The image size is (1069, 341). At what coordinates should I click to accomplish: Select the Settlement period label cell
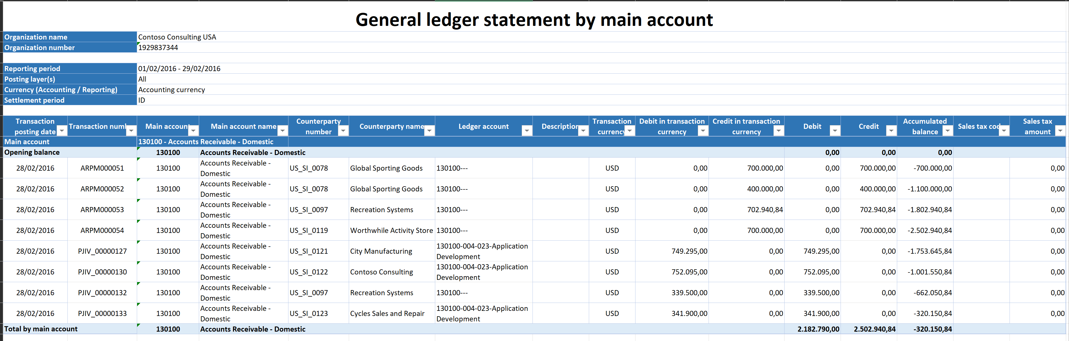70,100
